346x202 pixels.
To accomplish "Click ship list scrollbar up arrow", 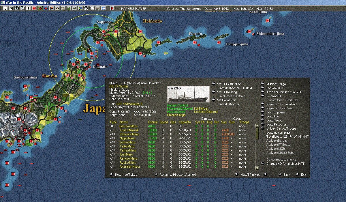I will 257,126.
